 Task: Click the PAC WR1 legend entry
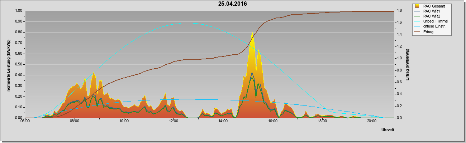tap(427, 11)
